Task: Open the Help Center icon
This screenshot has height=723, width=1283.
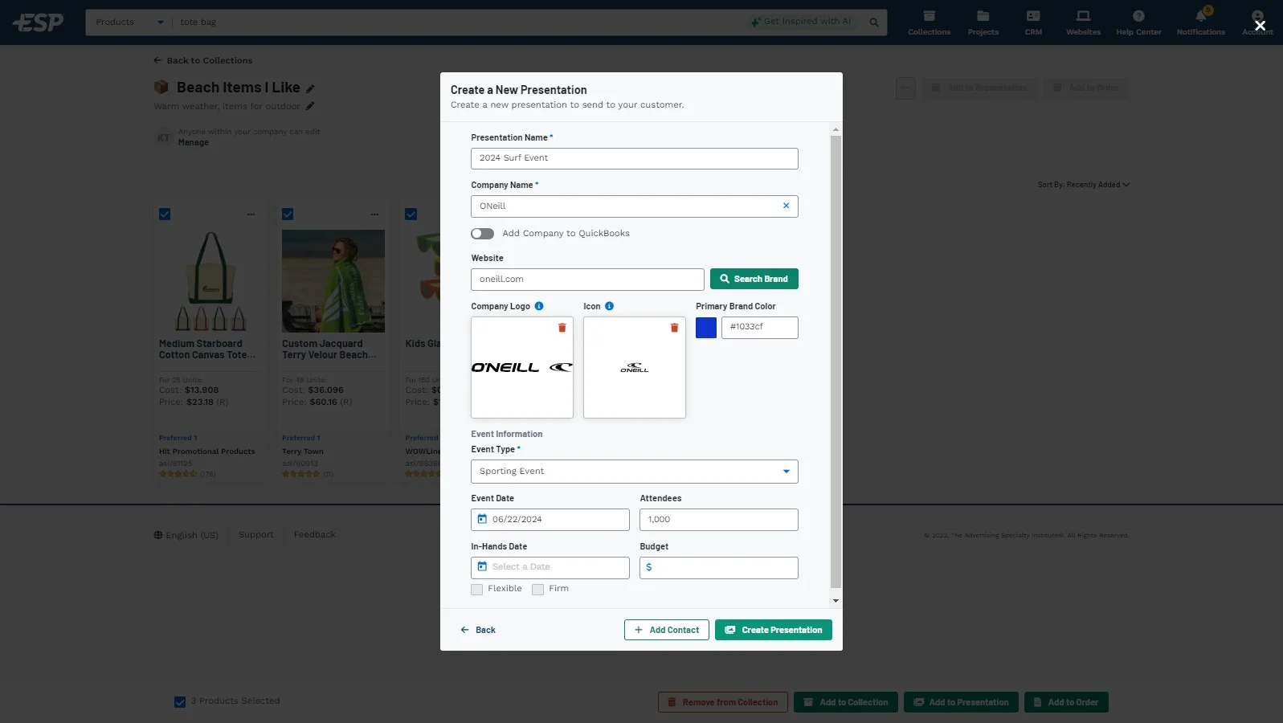Action: point(1138,22)
